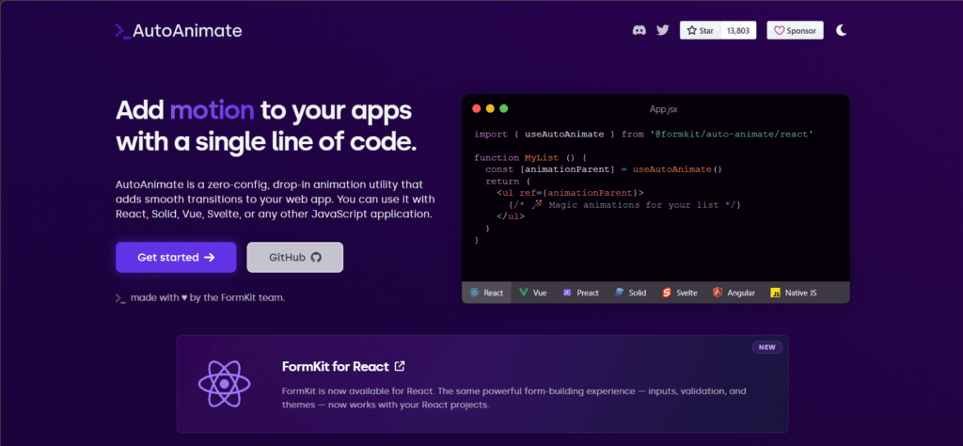Select the React tab
The image size is (963, 446).
pyautogui.click(x=486, y=293)
